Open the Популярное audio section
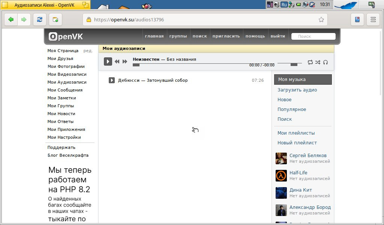This screenshot has height=225, width=384. 292,109
